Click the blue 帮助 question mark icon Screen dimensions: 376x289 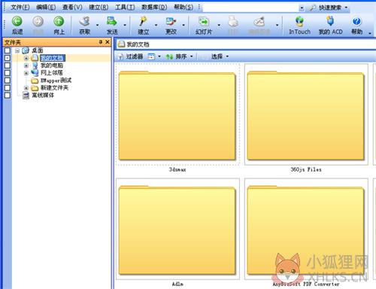click(x=356, y=22)
